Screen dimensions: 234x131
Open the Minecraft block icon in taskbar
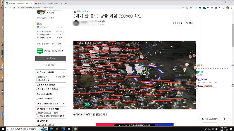(57, 129)
